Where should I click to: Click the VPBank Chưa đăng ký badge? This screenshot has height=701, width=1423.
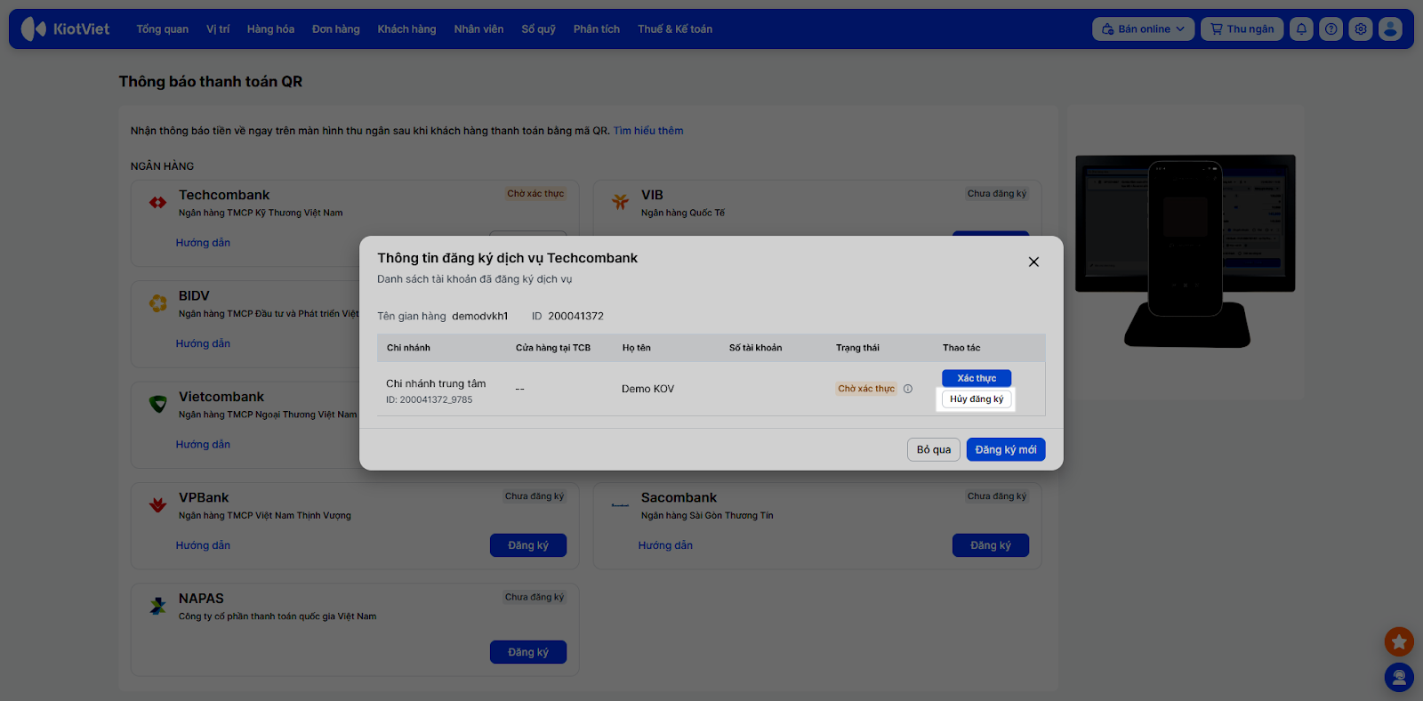(x=535, y=496)
